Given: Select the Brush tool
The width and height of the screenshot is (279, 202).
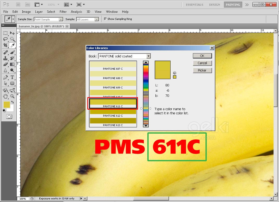Looking at the screenshot, I should tap(12, 52).
